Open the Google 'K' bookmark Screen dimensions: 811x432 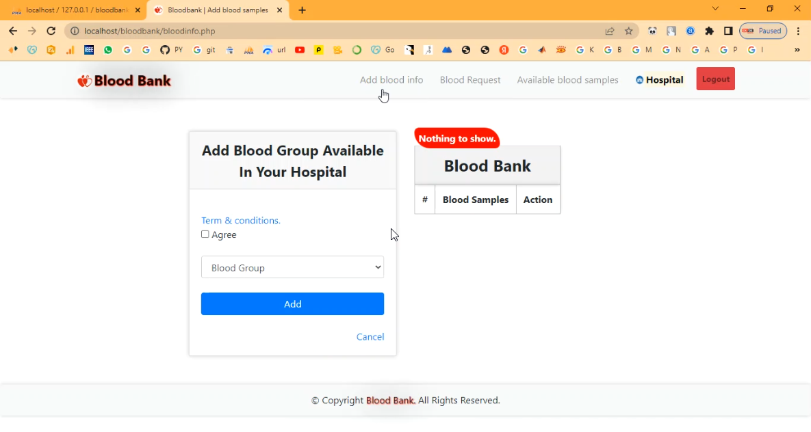(x=585, y=50)
